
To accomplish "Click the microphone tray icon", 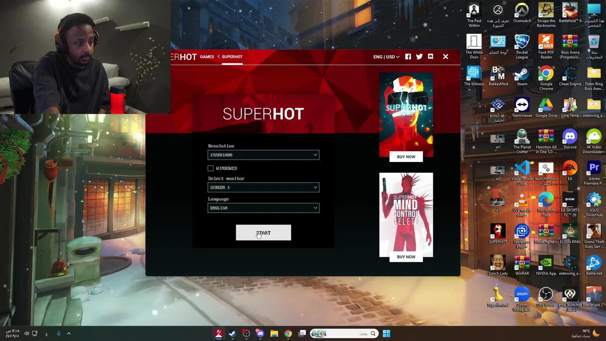I will click(x=58, y=334).
